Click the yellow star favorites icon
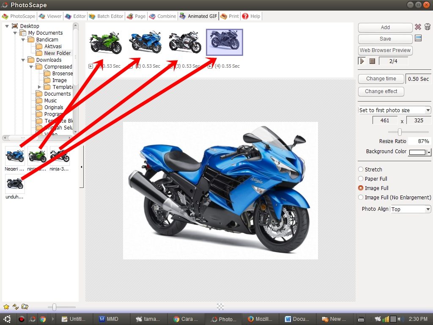Image resolution: width=433 pixels, height=325 pixels. coord(6,306)
